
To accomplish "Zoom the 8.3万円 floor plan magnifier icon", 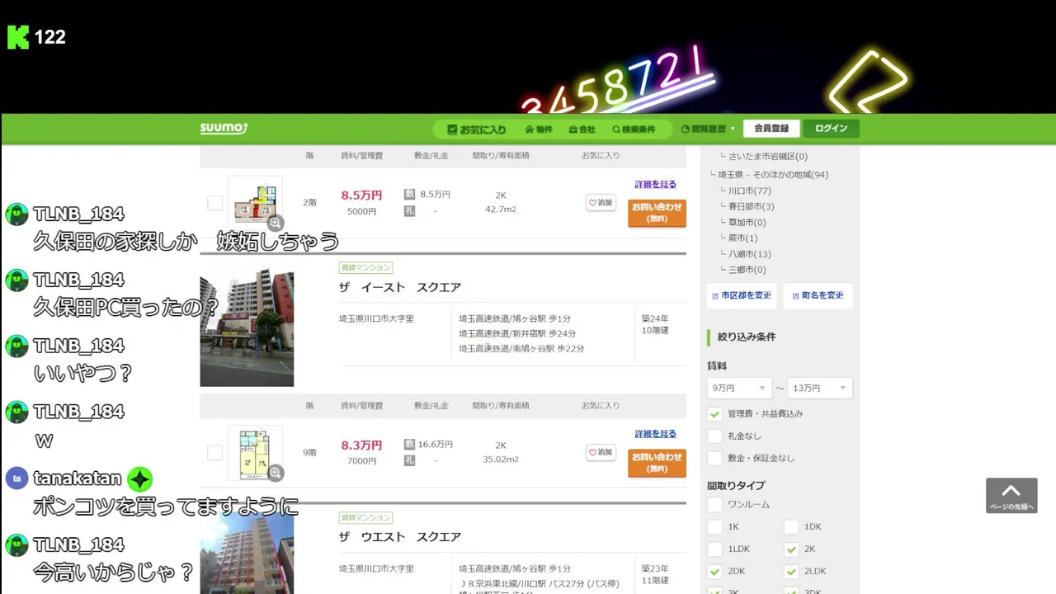I will click(x=276, y=473).
